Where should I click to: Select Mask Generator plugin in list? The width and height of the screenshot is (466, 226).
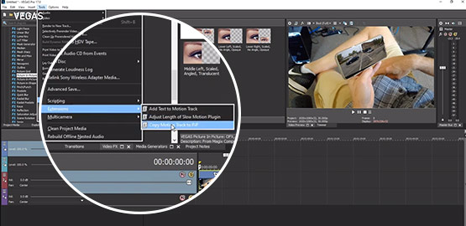(x=26, y=44)
